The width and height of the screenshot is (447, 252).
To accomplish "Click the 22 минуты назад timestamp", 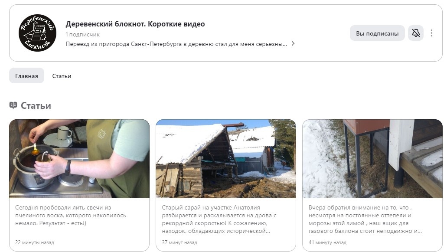I will coord(35,242).
